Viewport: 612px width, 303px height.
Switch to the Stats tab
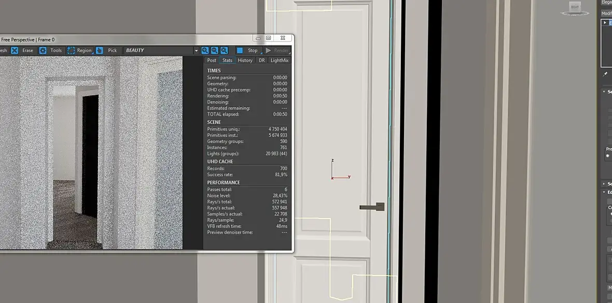(227, 60)
